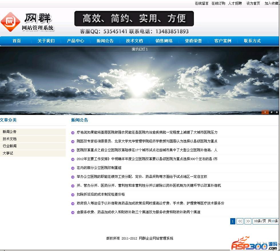
Task: Click bullet icon beside 扣除折旧 article
Action: [x=73, y=195]
